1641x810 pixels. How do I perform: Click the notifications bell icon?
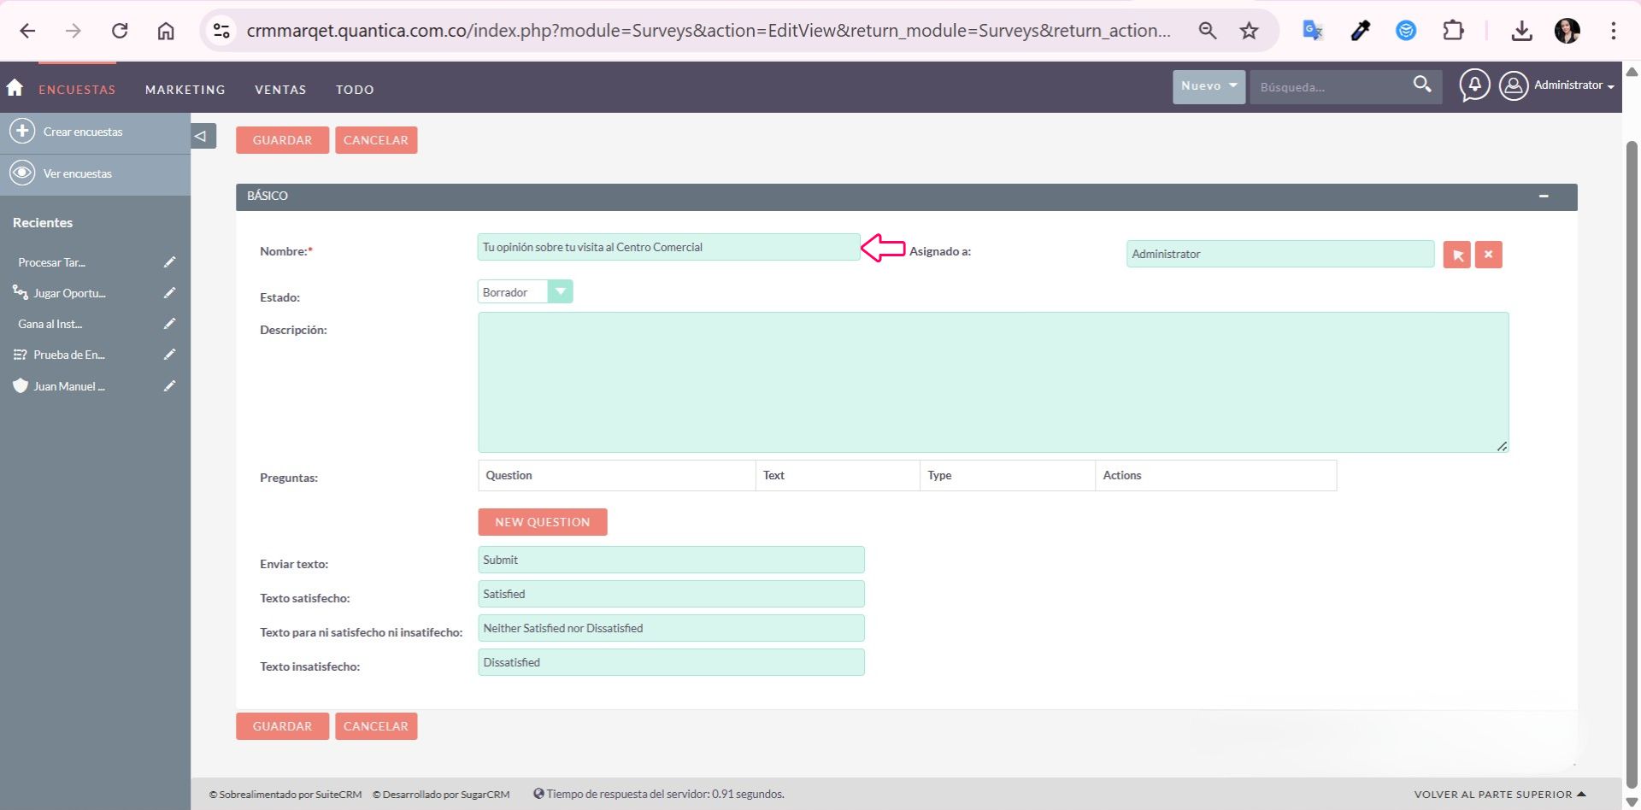[x=1474, y=85]
